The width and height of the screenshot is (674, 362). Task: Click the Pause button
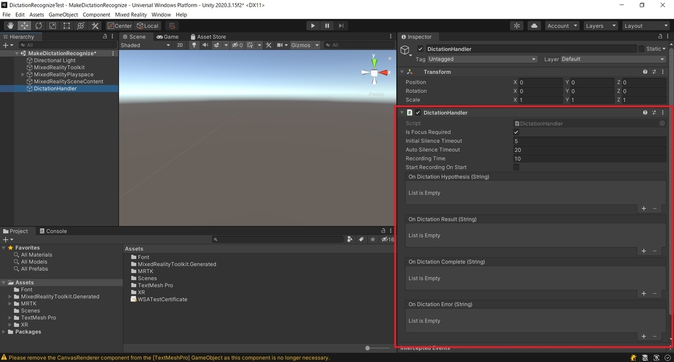327,26
